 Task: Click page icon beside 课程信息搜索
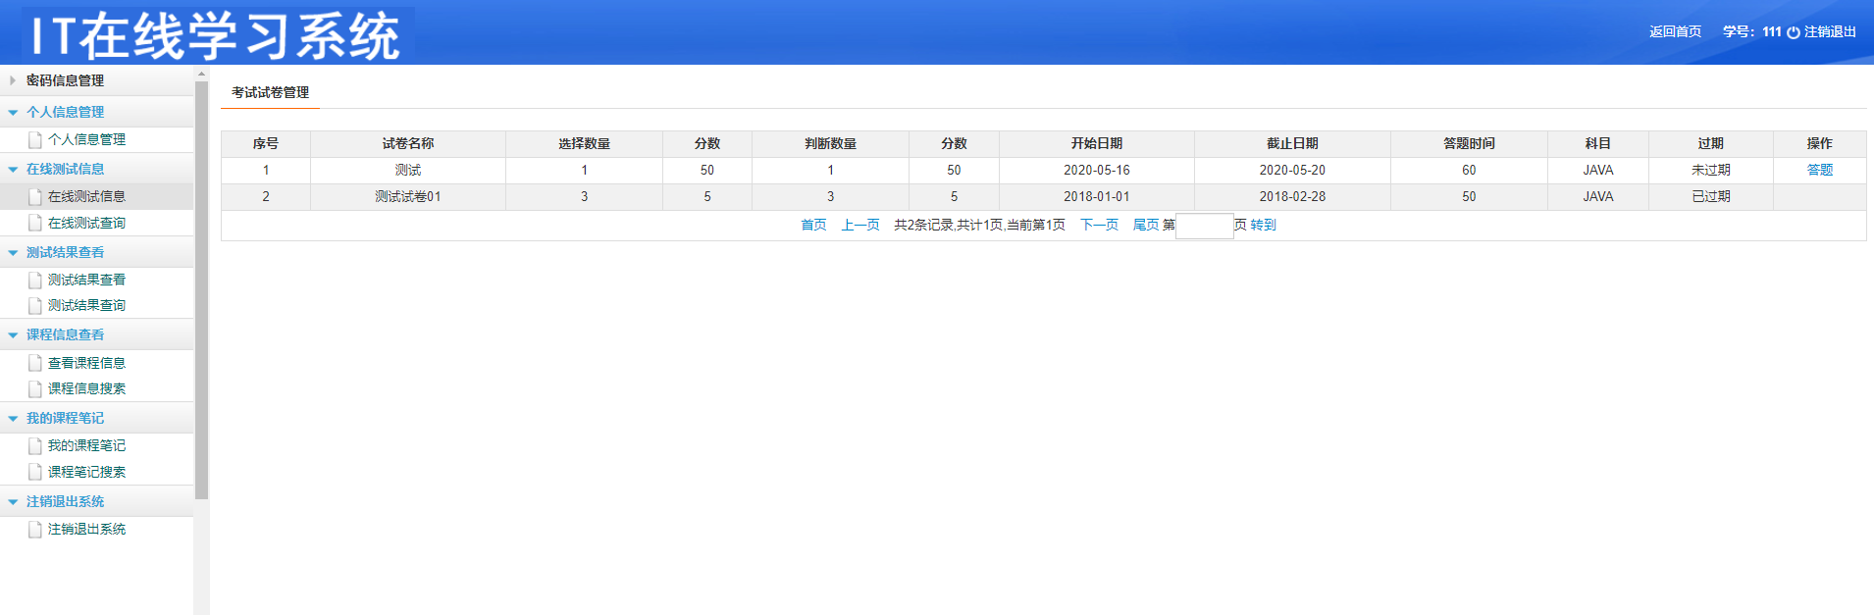point(35,389)
